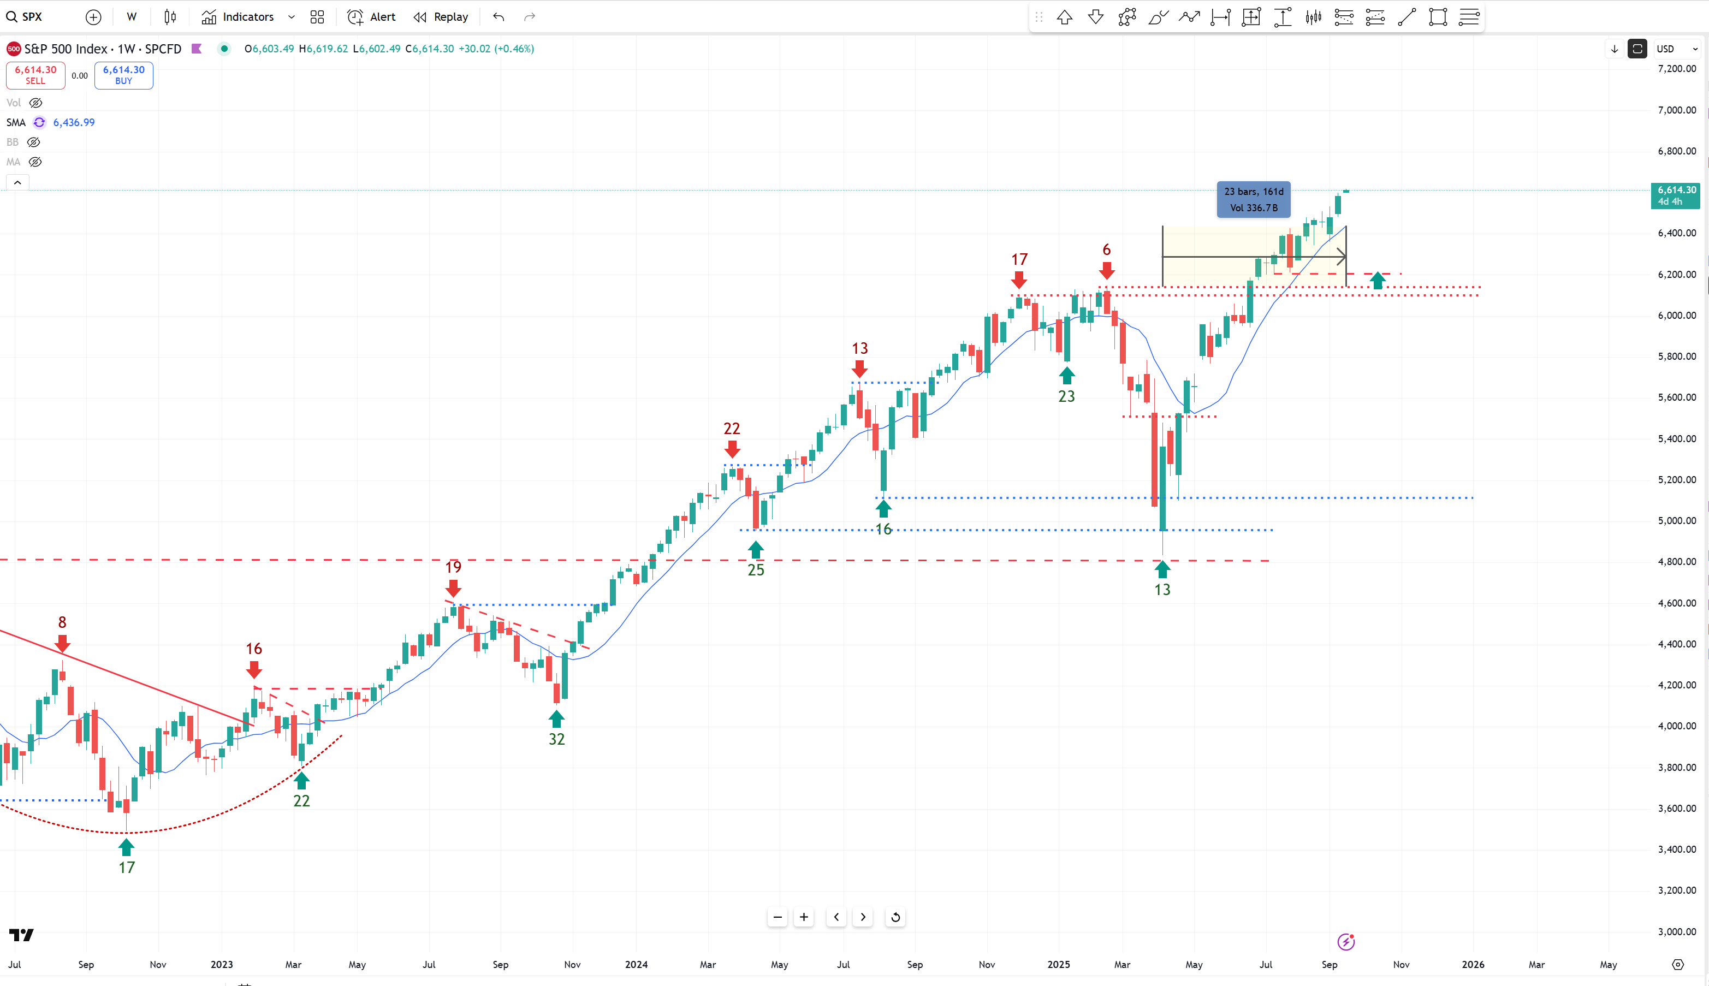Start bar Replay mode
This screenshot has width=1709, height=986.
point(441,17)
